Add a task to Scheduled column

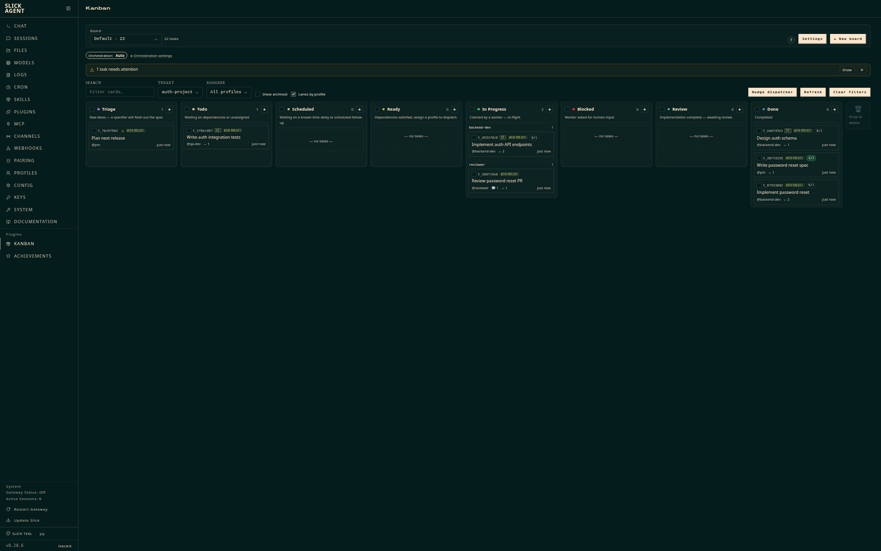(x=359, y=109)
